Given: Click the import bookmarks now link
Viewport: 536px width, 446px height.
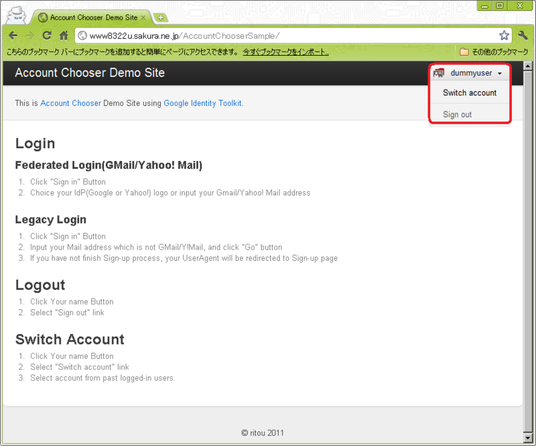Looking at the screenshot, I should point(286,52).
